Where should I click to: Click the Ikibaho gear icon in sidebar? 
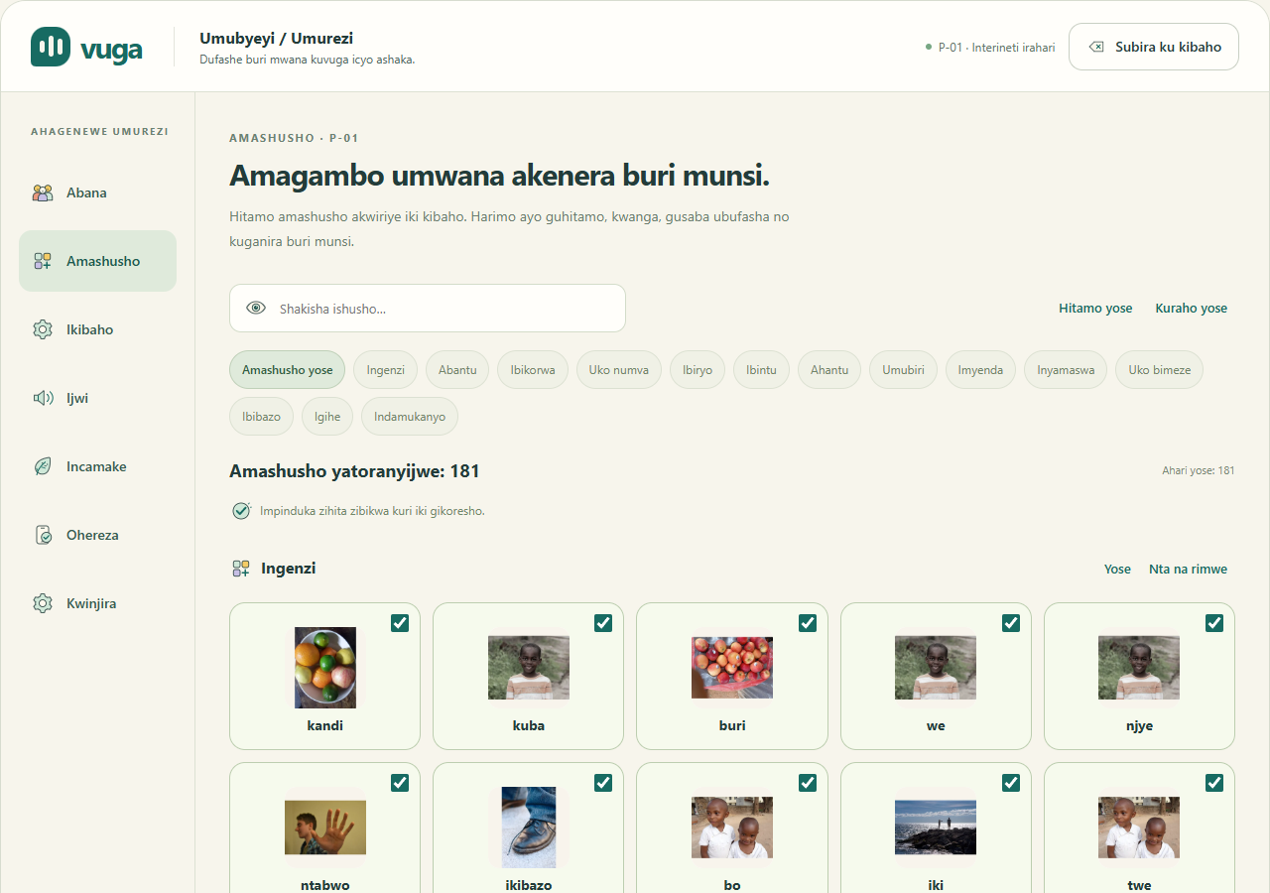pos(43,329)
